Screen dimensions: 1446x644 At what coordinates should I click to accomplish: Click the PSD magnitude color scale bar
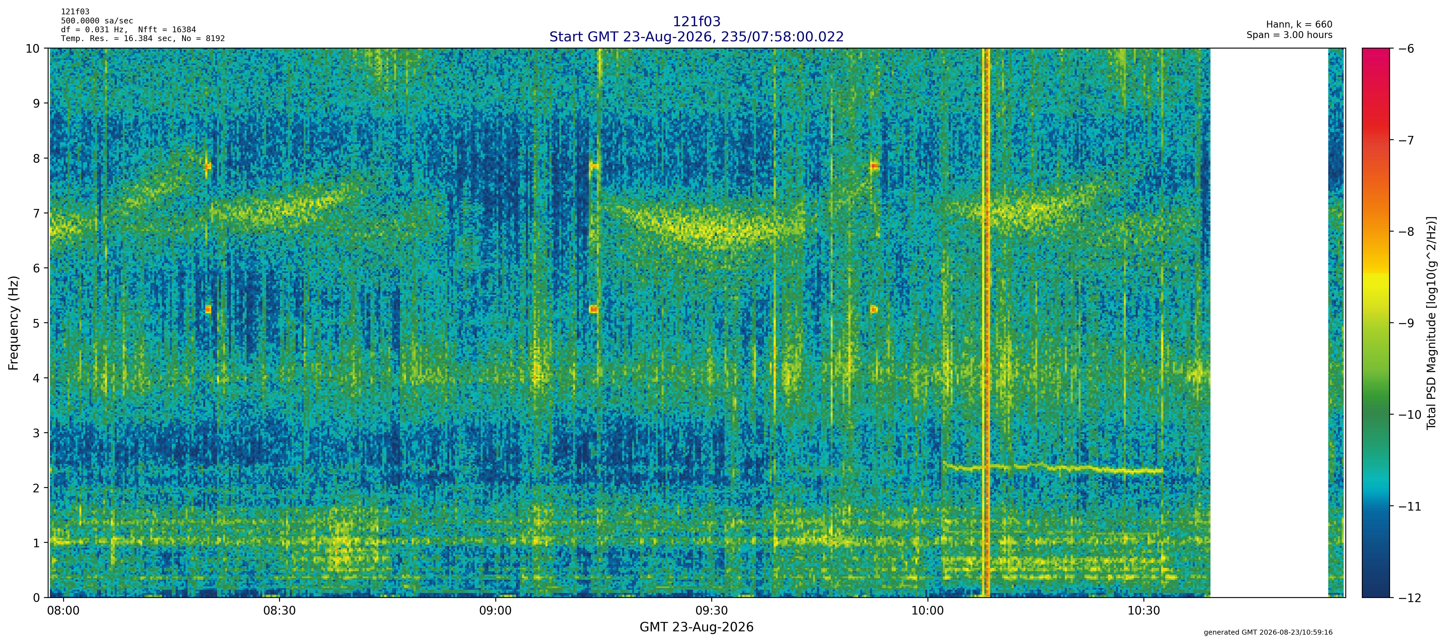coord(1376,323)
